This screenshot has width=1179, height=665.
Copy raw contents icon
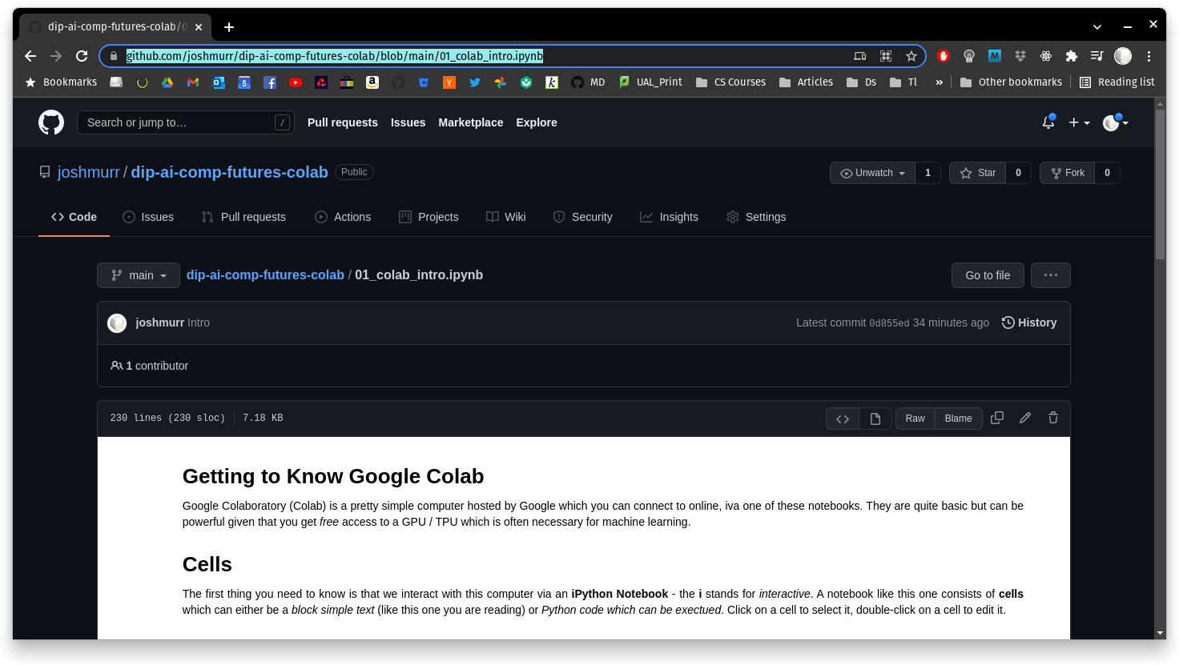(x=997, y=418)
